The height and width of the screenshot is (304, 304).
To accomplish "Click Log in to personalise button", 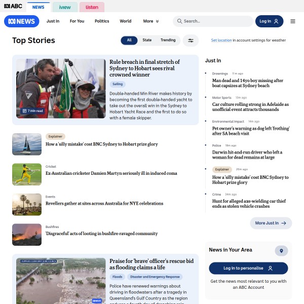I will coord(248,268).
